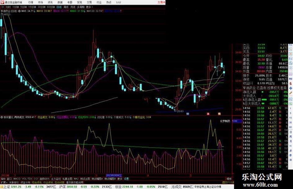Select the MA2 indicator tab

coord(76,179)
